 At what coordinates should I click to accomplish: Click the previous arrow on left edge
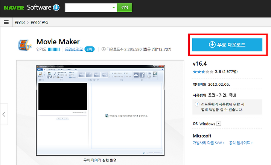tap(4, 114)
